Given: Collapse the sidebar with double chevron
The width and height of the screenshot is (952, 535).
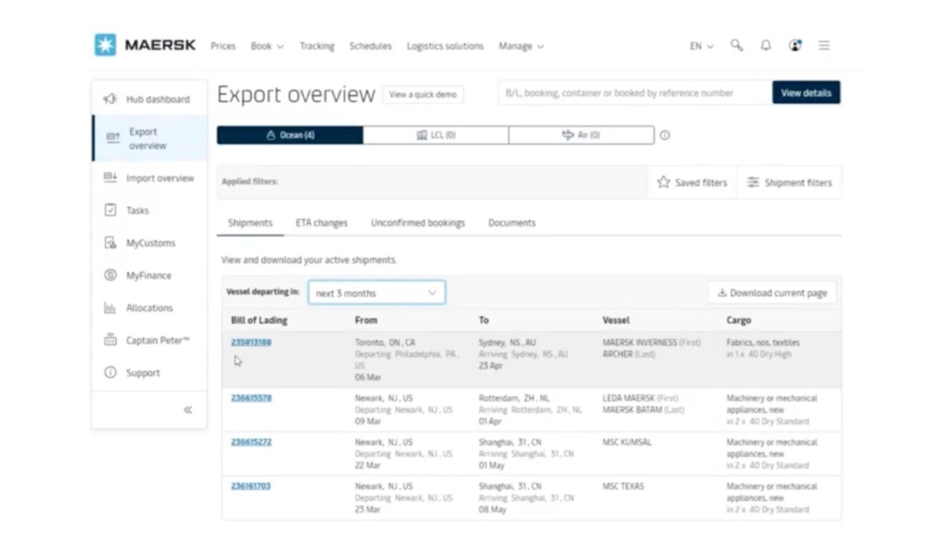Looking at the screenshot, I should [187, 409].
